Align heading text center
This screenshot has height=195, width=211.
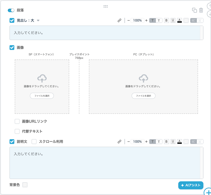pyautogui.click(x=200, y=21)
